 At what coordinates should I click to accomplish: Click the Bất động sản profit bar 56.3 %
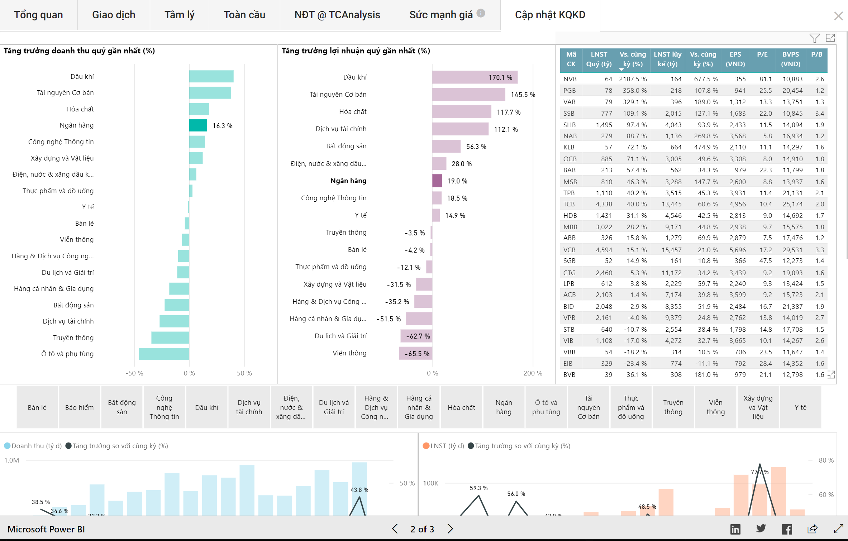pyautogui.click(x=447, y=146)
